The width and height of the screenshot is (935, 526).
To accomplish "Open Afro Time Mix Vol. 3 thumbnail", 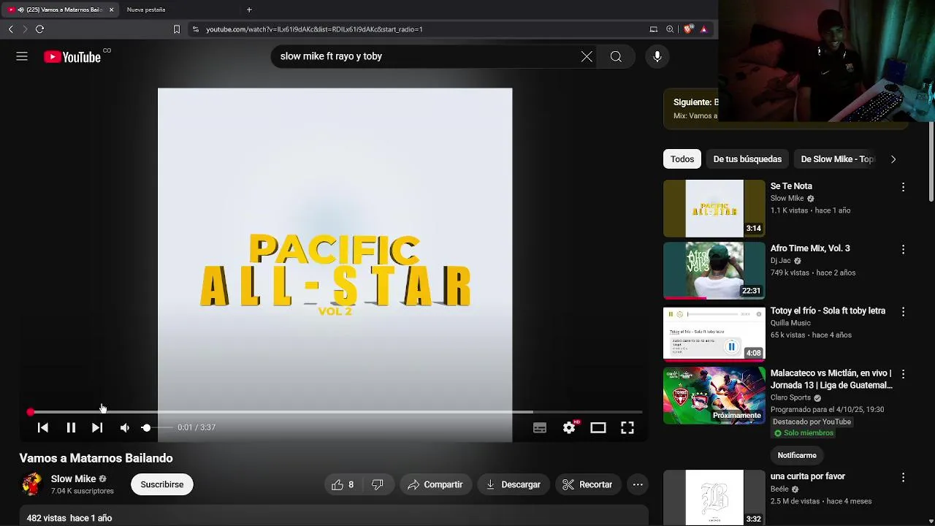I will 714,270.
